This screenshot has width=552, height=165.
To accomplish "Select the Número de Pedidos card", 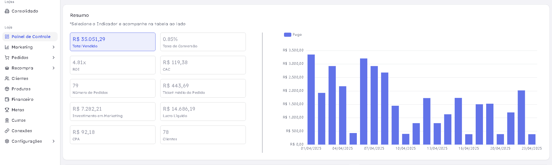I will point(113,88).
